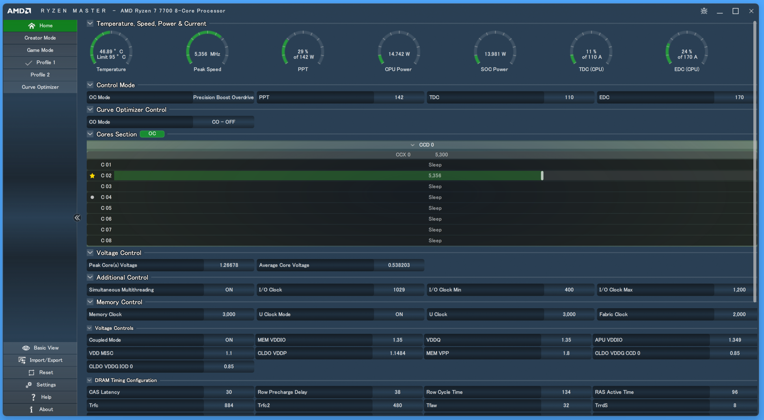Click the dot marker beside C 04
This screenshot has height=420, width=764.
(x=92, y=197)
